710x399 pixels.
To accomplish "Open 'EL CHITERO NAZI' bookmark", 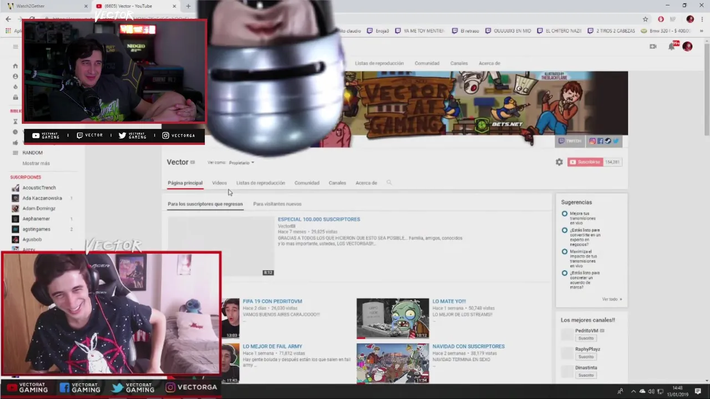I will click(x=559, y=31).
